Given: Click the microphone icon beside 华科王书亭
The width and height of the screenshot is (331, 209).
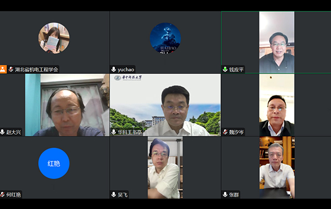Looking at the screenshot, I should click(x=114, y=132).
